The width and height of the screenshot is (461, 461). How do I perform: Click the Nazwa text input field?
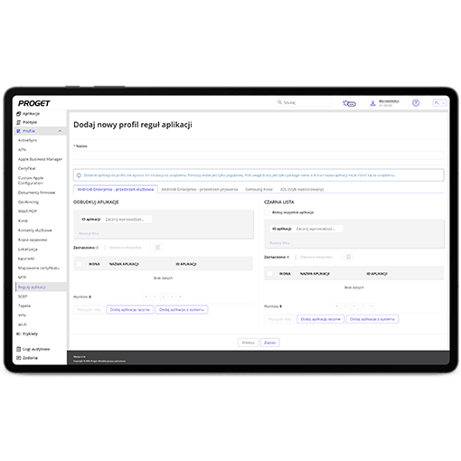pos(259,155)
